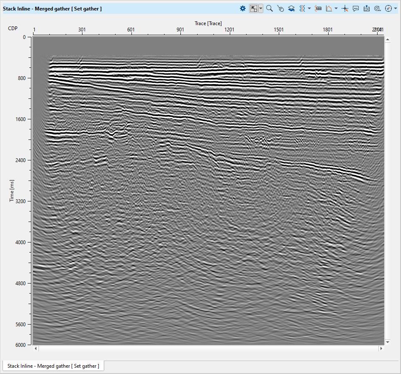This screenshot has width=401, height=374.
Task: Click the spectrum curve graph icon
Action: [329, 8]
